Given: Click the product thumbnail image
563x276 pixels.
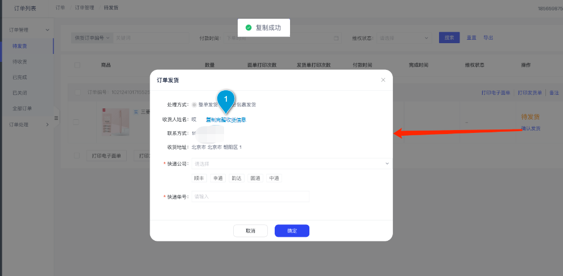Looking at the screenshot, I should click(x=107, y=122).
